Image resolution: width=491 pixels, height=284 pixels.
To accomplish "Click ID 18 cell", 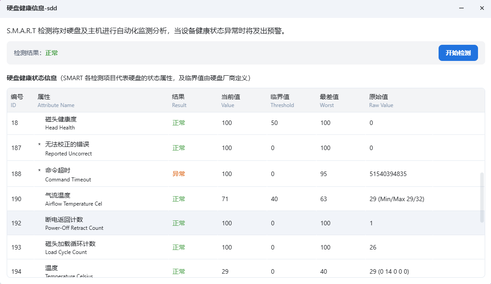I will (x=15, y=123).
